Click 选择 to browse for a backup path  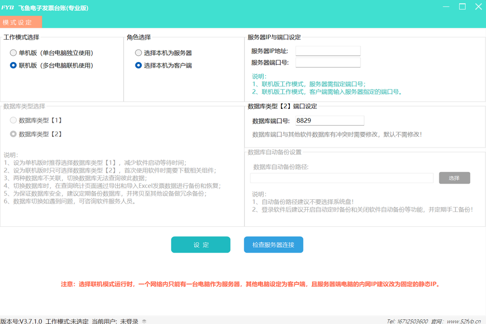(454, 178)
